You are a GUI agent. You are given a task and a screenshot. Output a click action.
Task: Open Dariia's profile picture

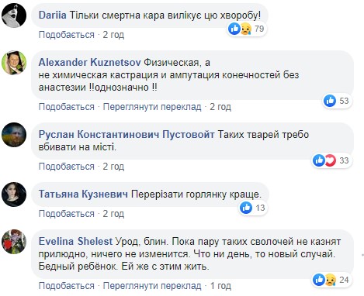pyautogui.click(x=14, y=15)
